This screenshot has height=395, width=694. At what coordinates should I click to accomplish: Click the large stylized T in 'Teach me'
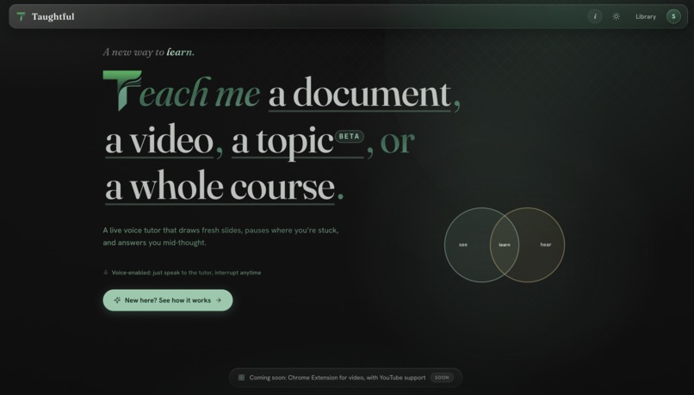pos(122,90)
